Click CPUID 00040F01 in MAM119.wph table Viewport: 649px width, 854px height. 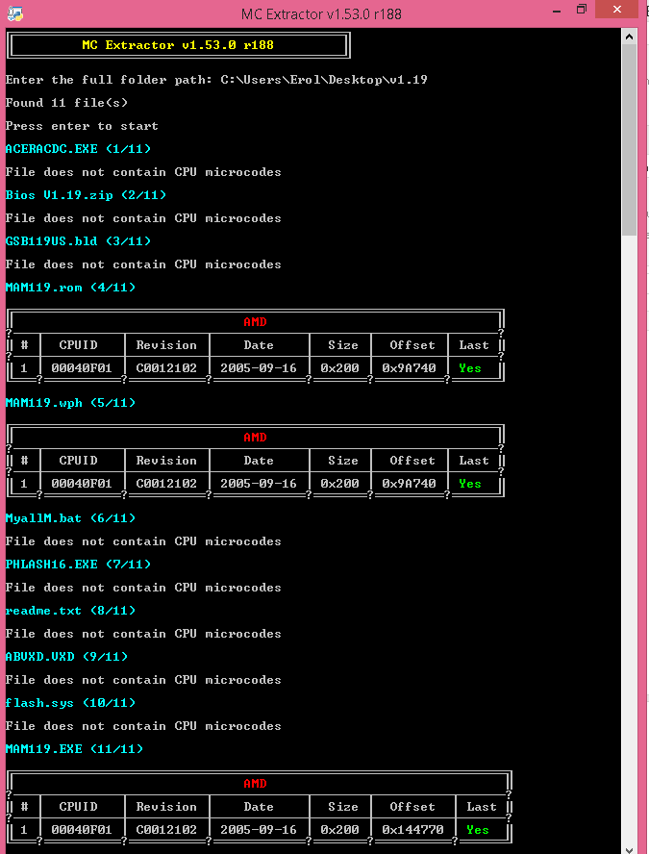click(x=81, y=484)
